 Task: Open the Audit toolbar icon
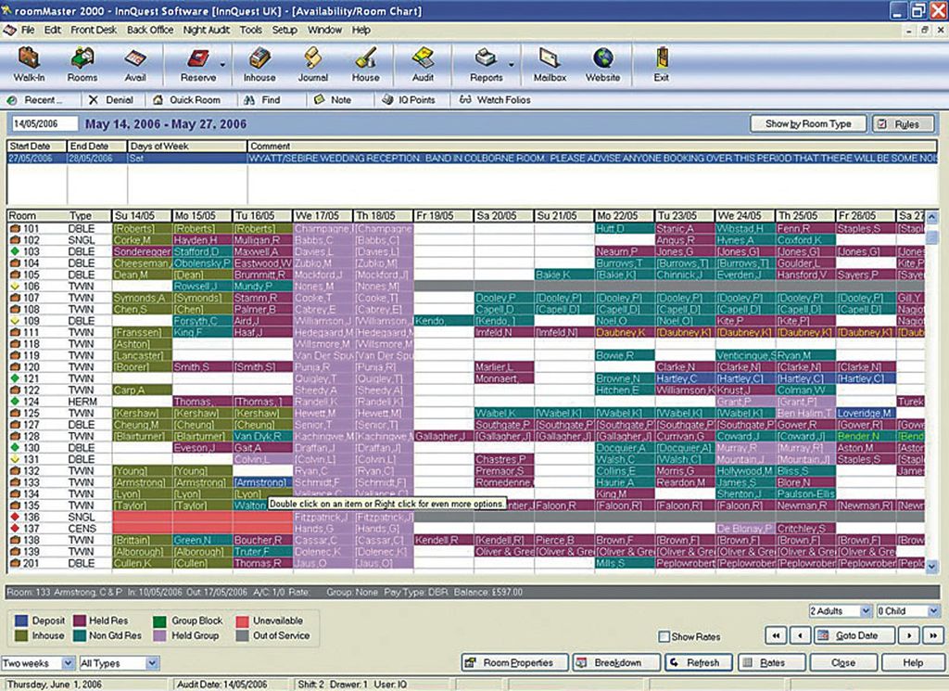tap(423, 64)
